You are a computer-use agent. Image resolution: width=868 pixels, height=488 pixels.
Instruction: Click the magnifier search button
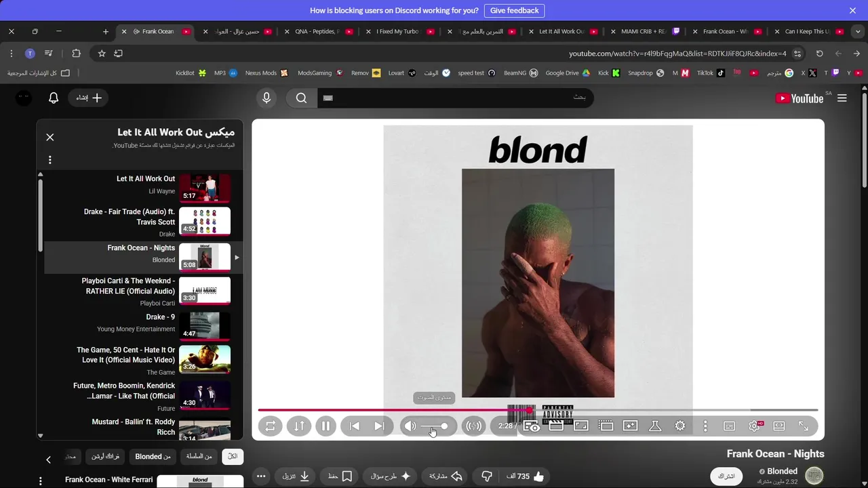tap(301, 98)
